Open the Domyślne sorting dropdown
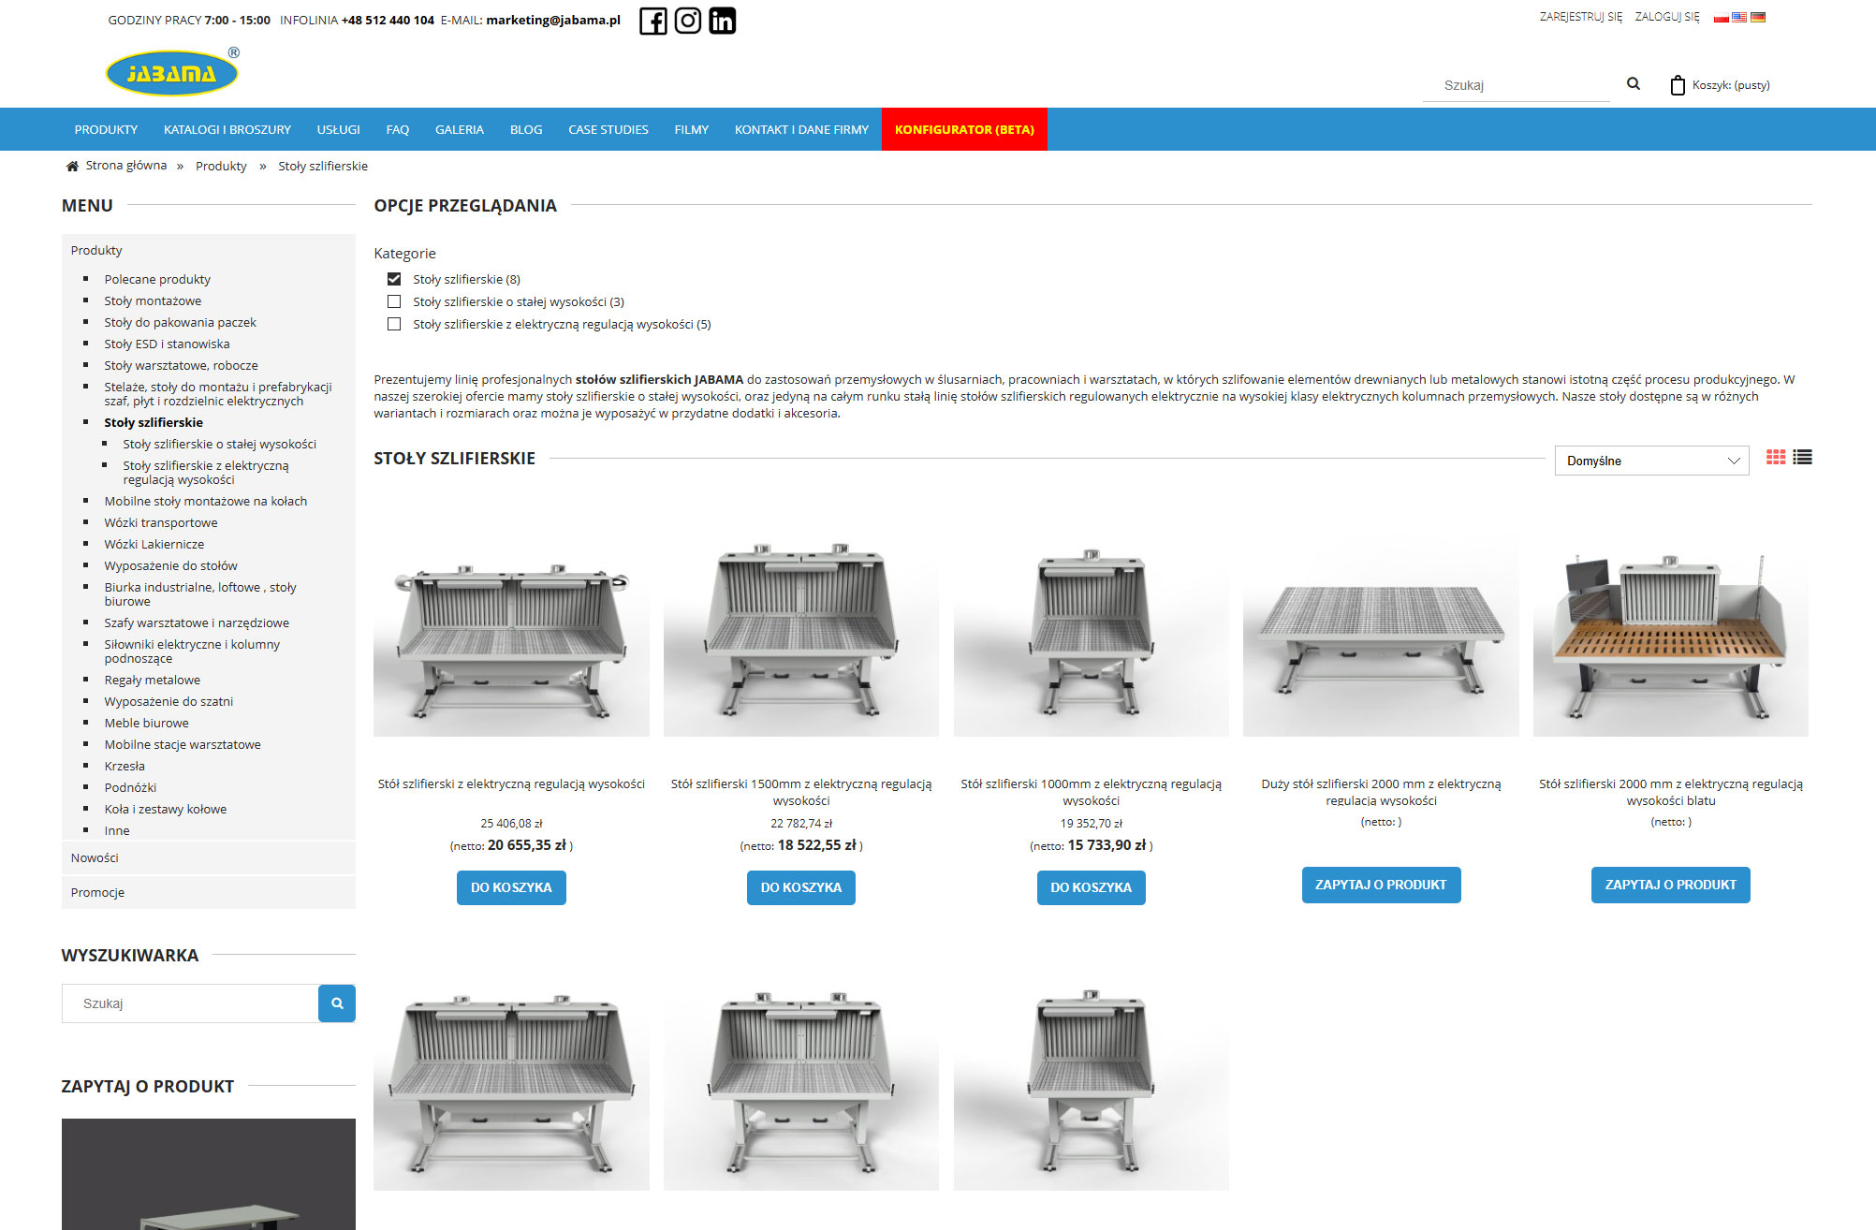This screenshot has height=1230, width=1876. click(x=1651, y=461)
